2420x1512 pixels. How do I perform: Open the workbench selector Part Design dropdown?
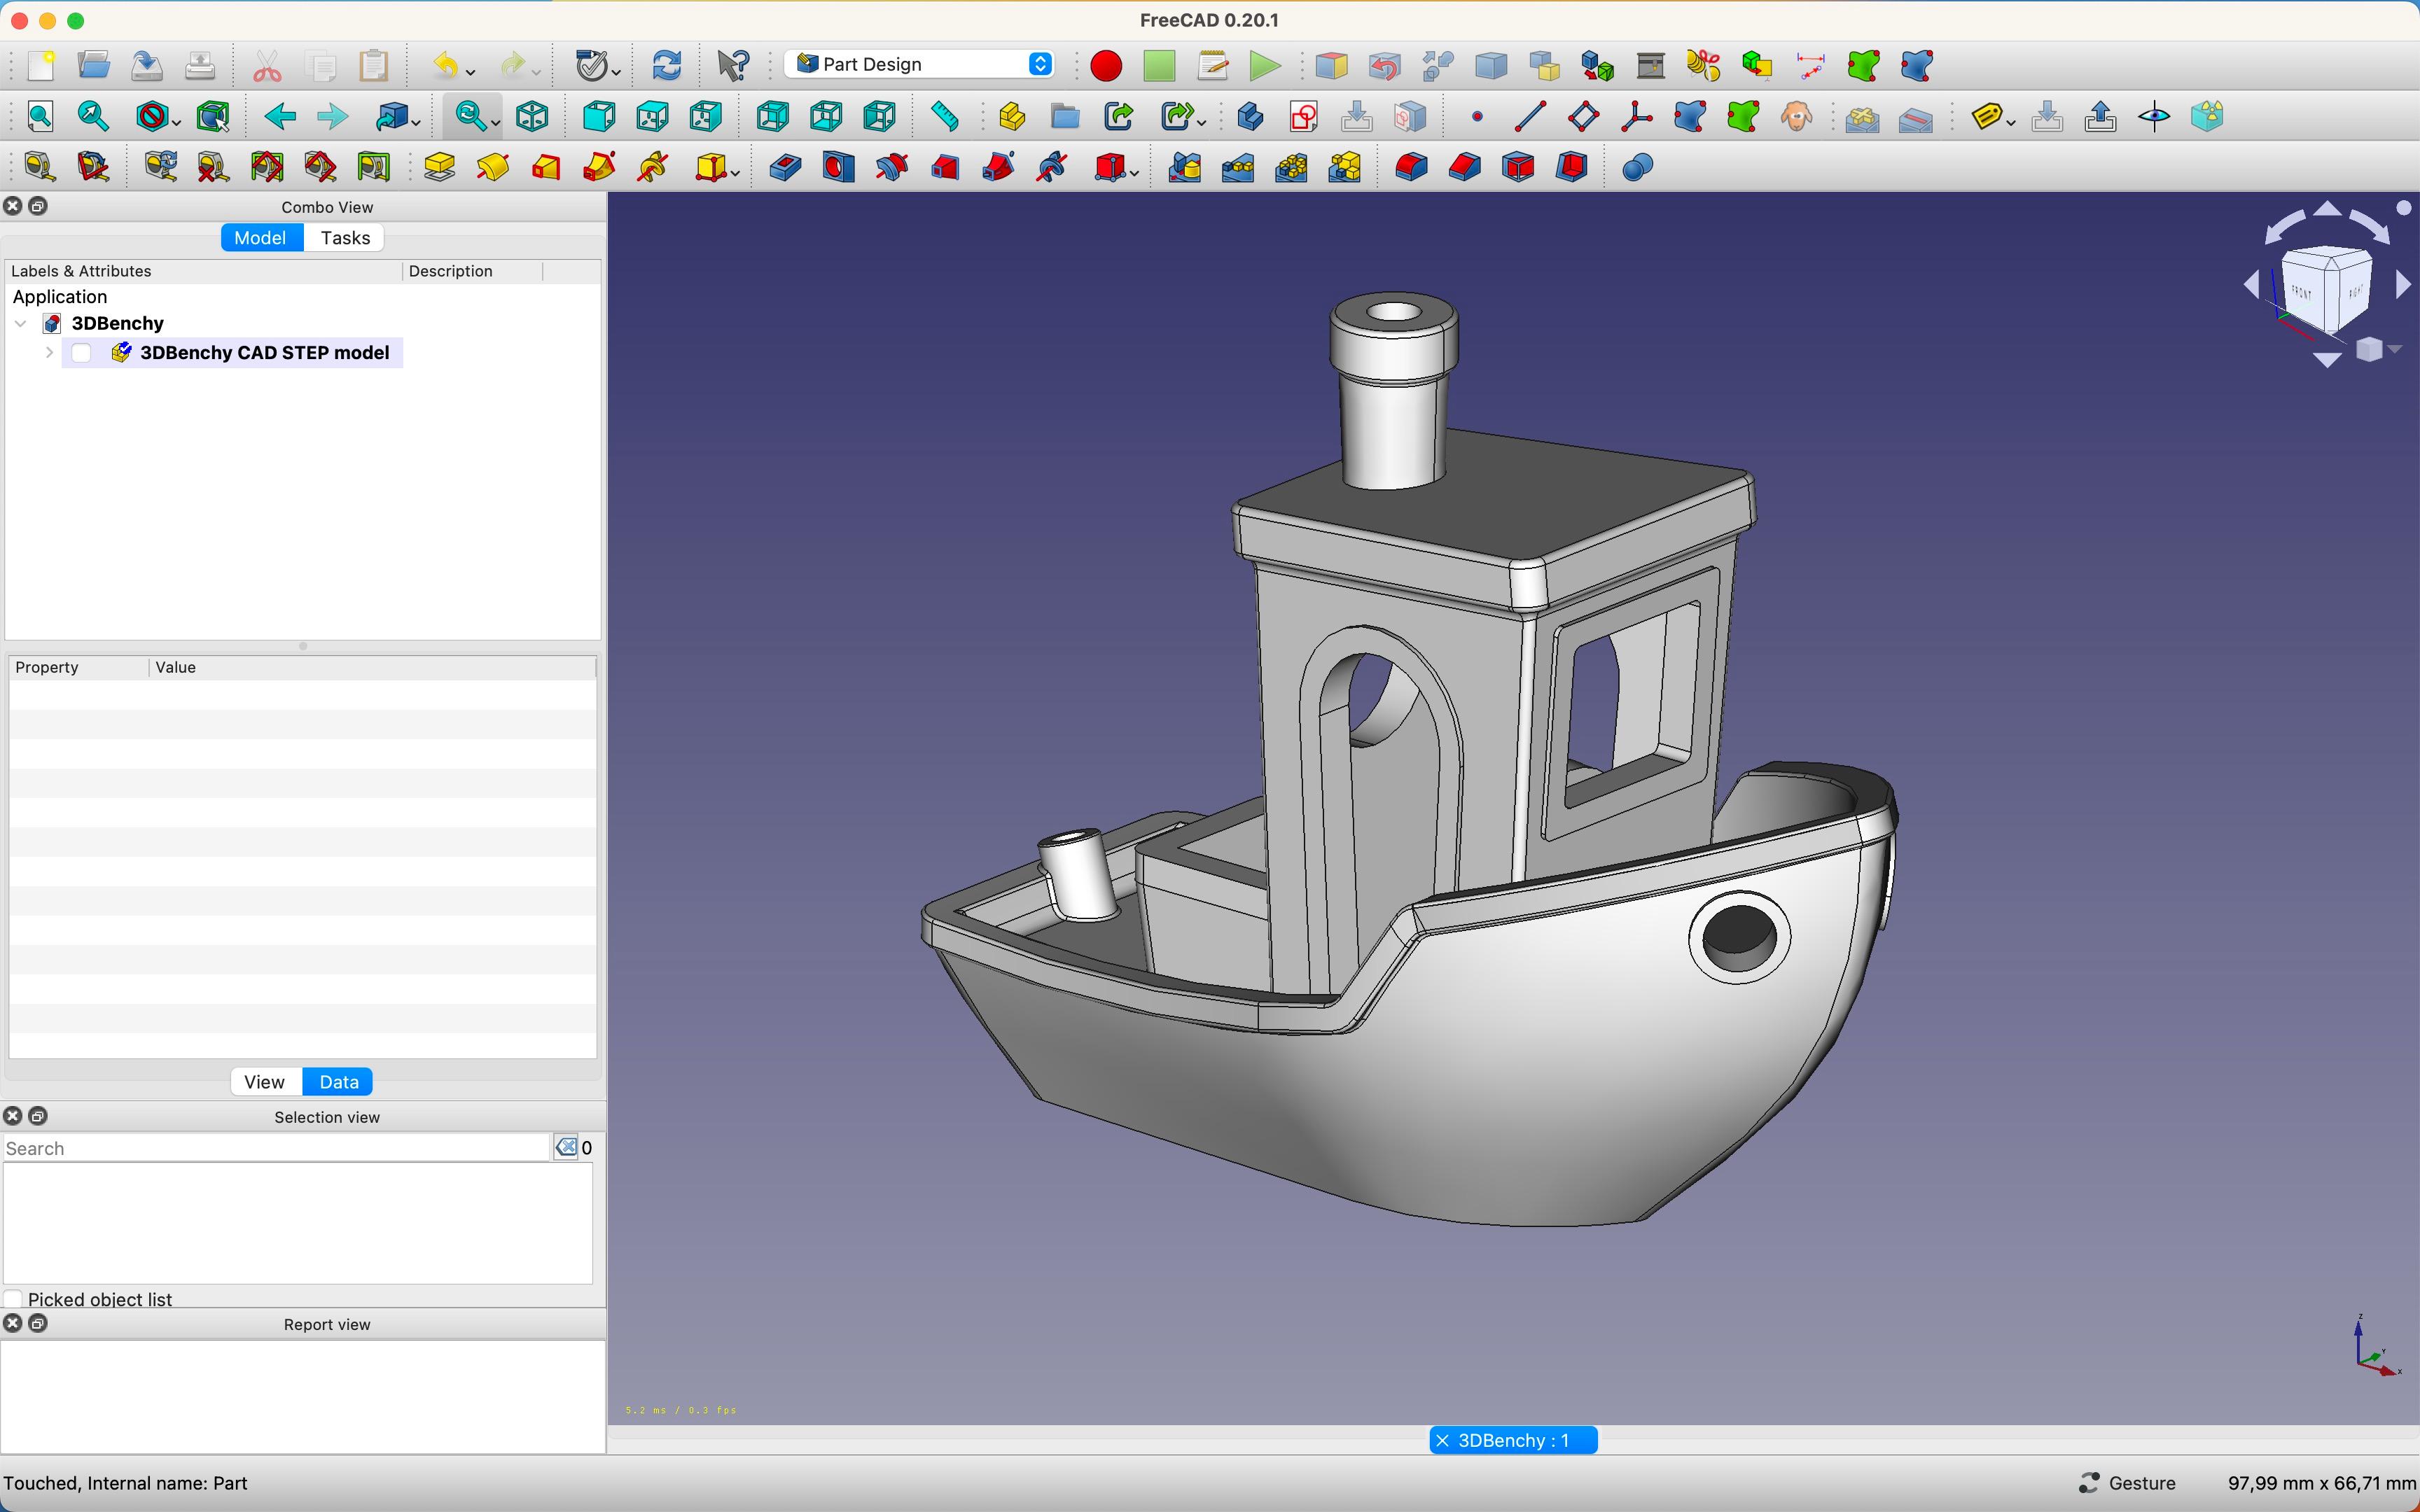[x=920, y=64]
